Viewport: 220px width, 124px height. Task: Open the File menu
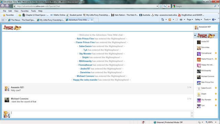tap(4, 11)
